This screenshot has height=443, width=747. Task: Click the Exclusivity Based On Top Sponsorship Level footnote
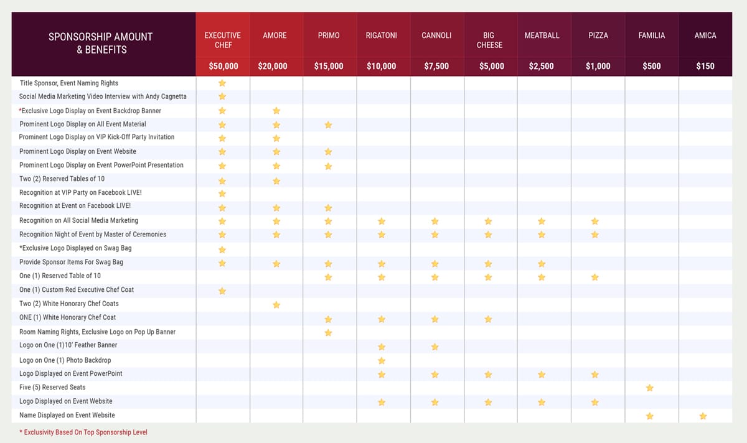[x=83, y=432]
